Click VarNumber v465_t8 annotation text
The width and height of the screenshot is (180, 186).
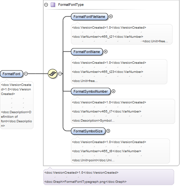(x=107, y=151)
